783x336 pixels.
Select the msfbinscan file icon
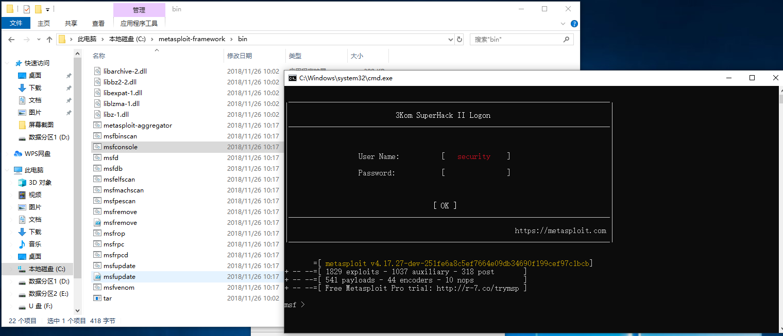tap(98, 136)
